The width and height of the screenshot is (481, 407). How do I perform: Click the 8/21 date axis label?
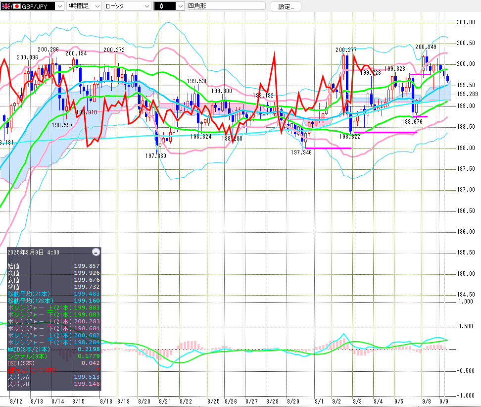tap(165, 402)
